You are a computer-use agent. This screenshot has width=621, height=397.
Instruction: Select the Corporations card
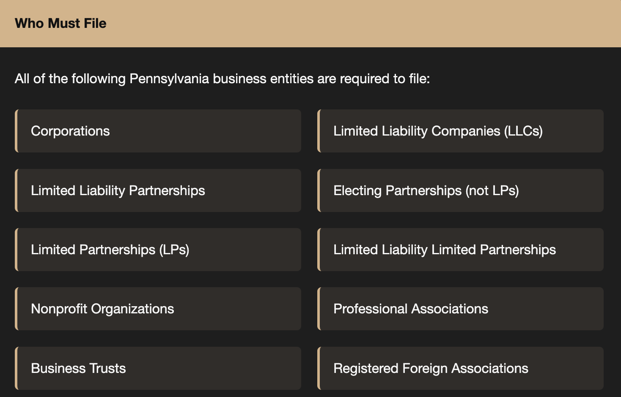tap(158, 131)
